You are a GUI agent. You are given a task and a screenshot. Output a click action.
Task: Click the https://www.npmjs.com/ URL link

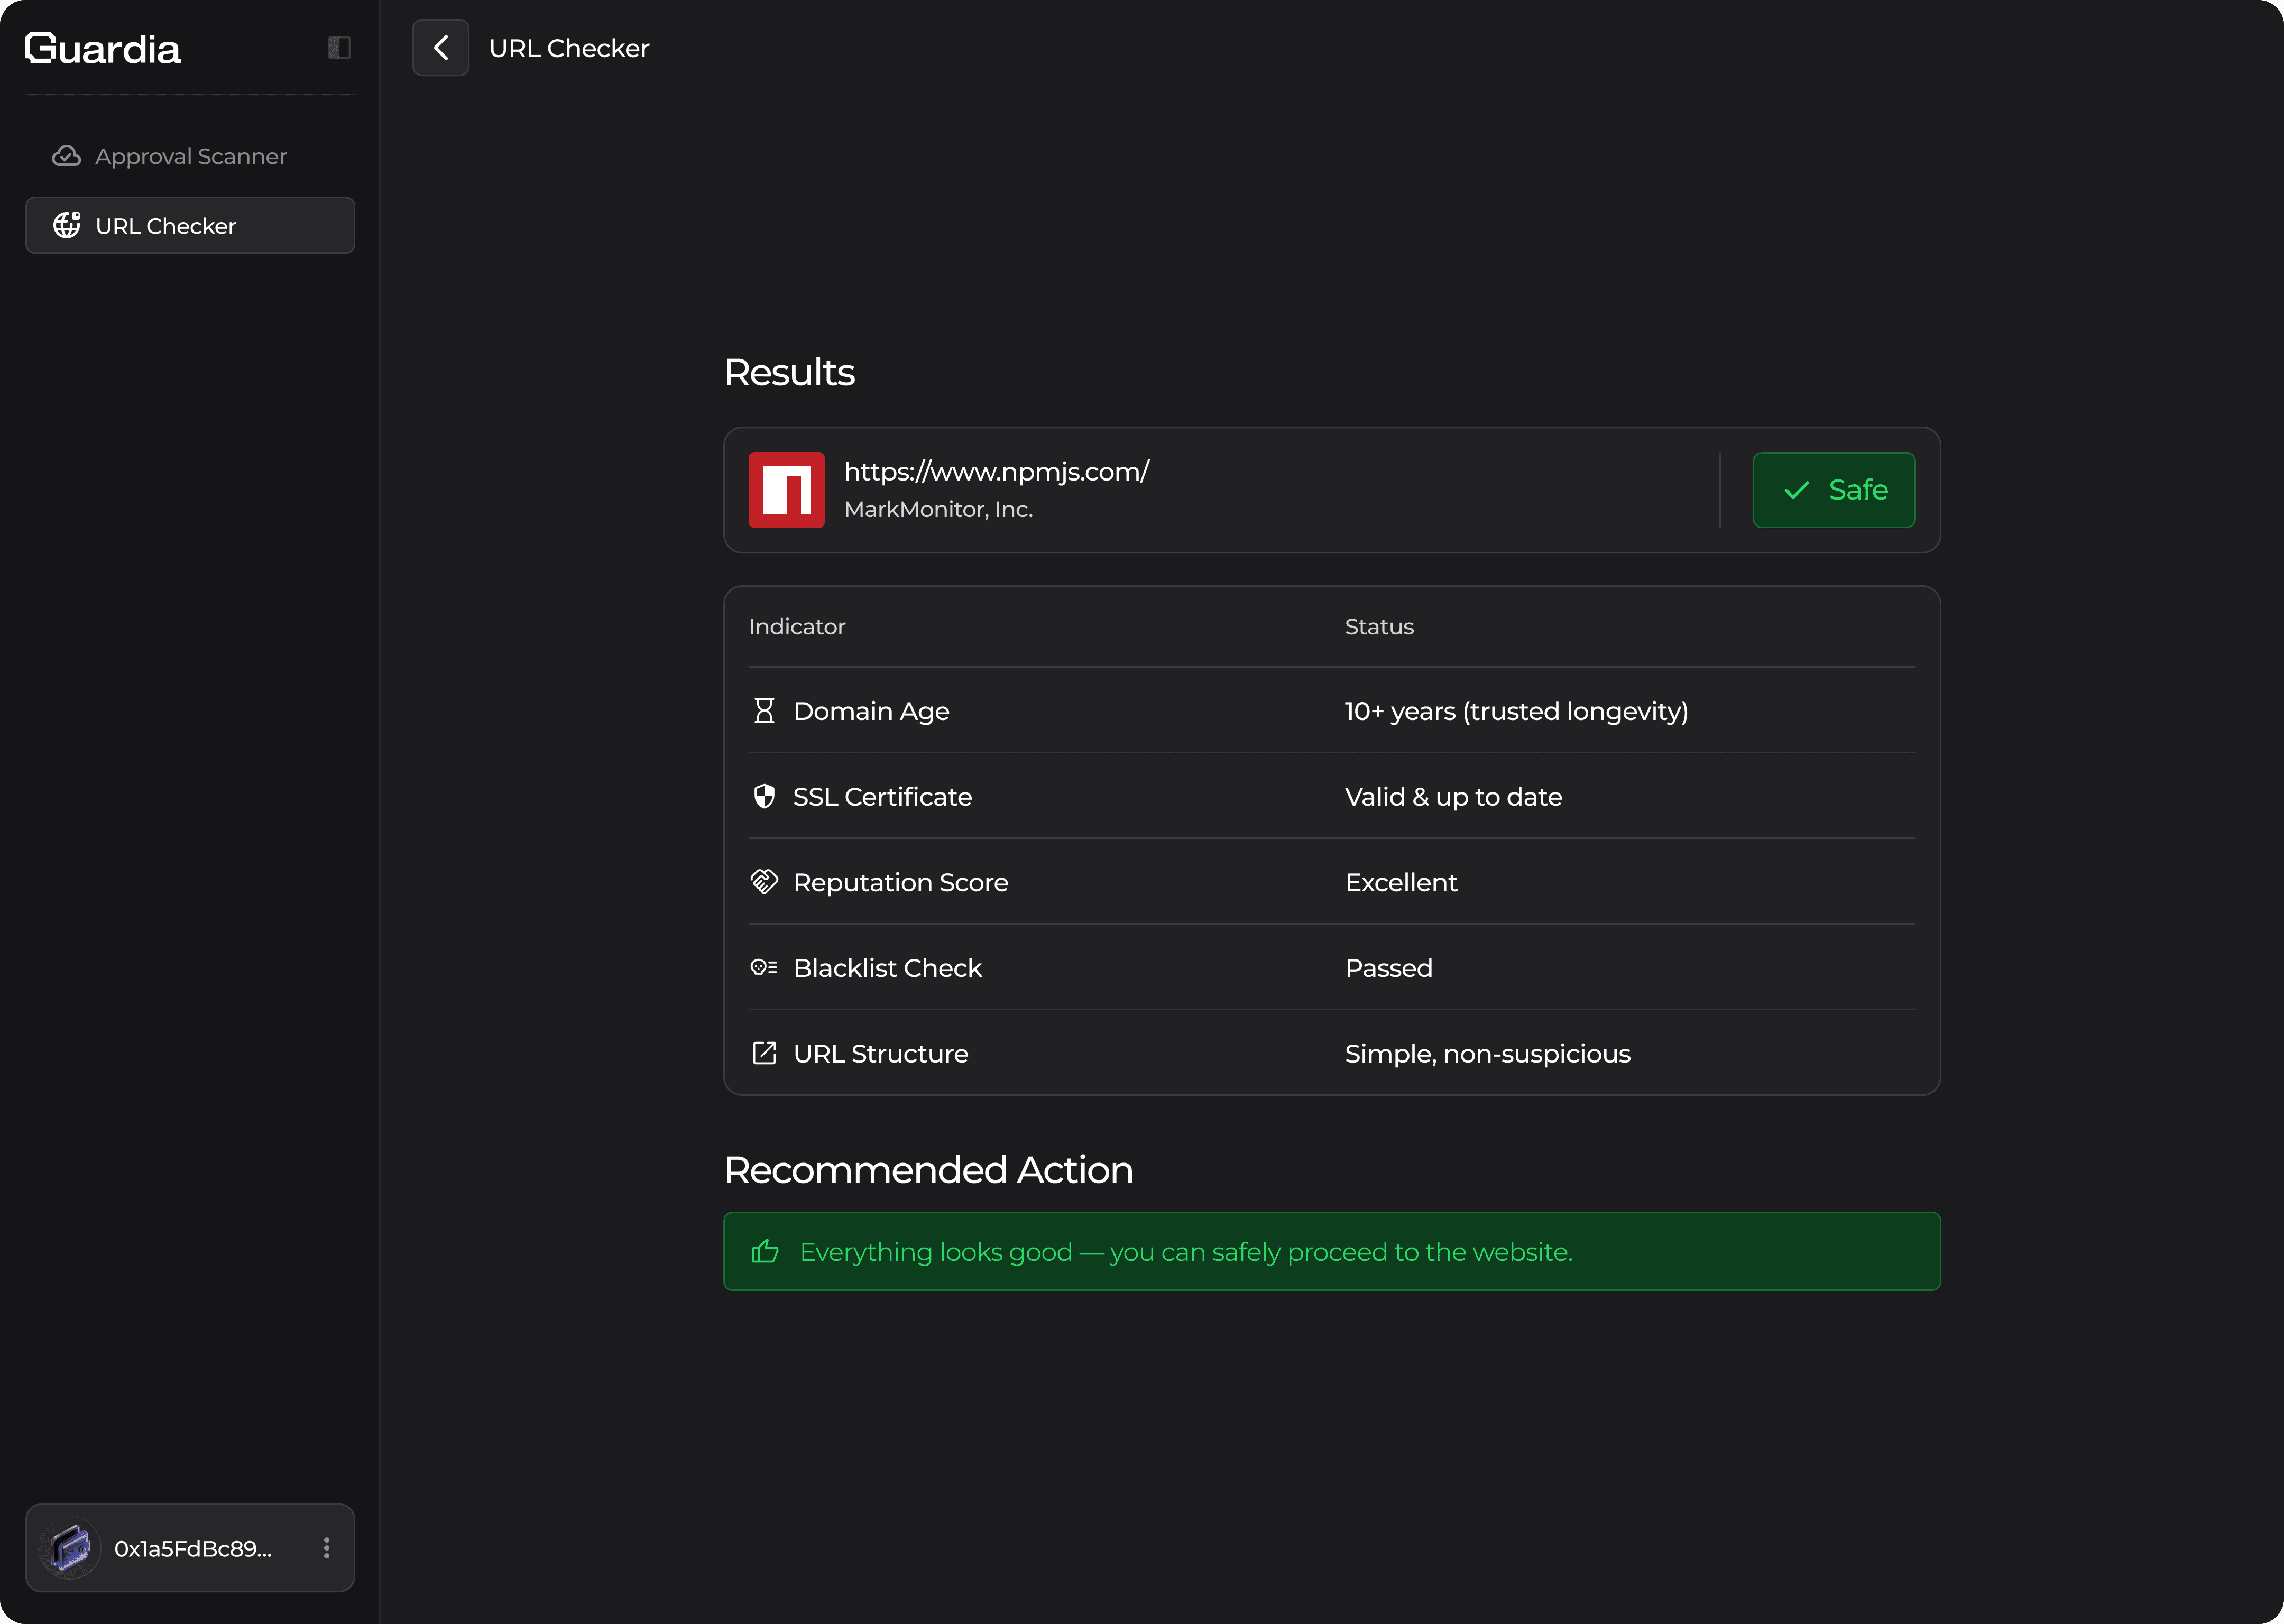click(996, 472)
